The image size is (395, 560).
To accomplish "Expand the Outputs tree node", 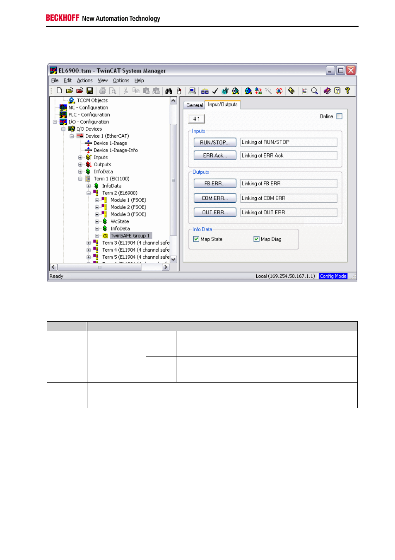I will pyautogui.click(x=80, y=165).
